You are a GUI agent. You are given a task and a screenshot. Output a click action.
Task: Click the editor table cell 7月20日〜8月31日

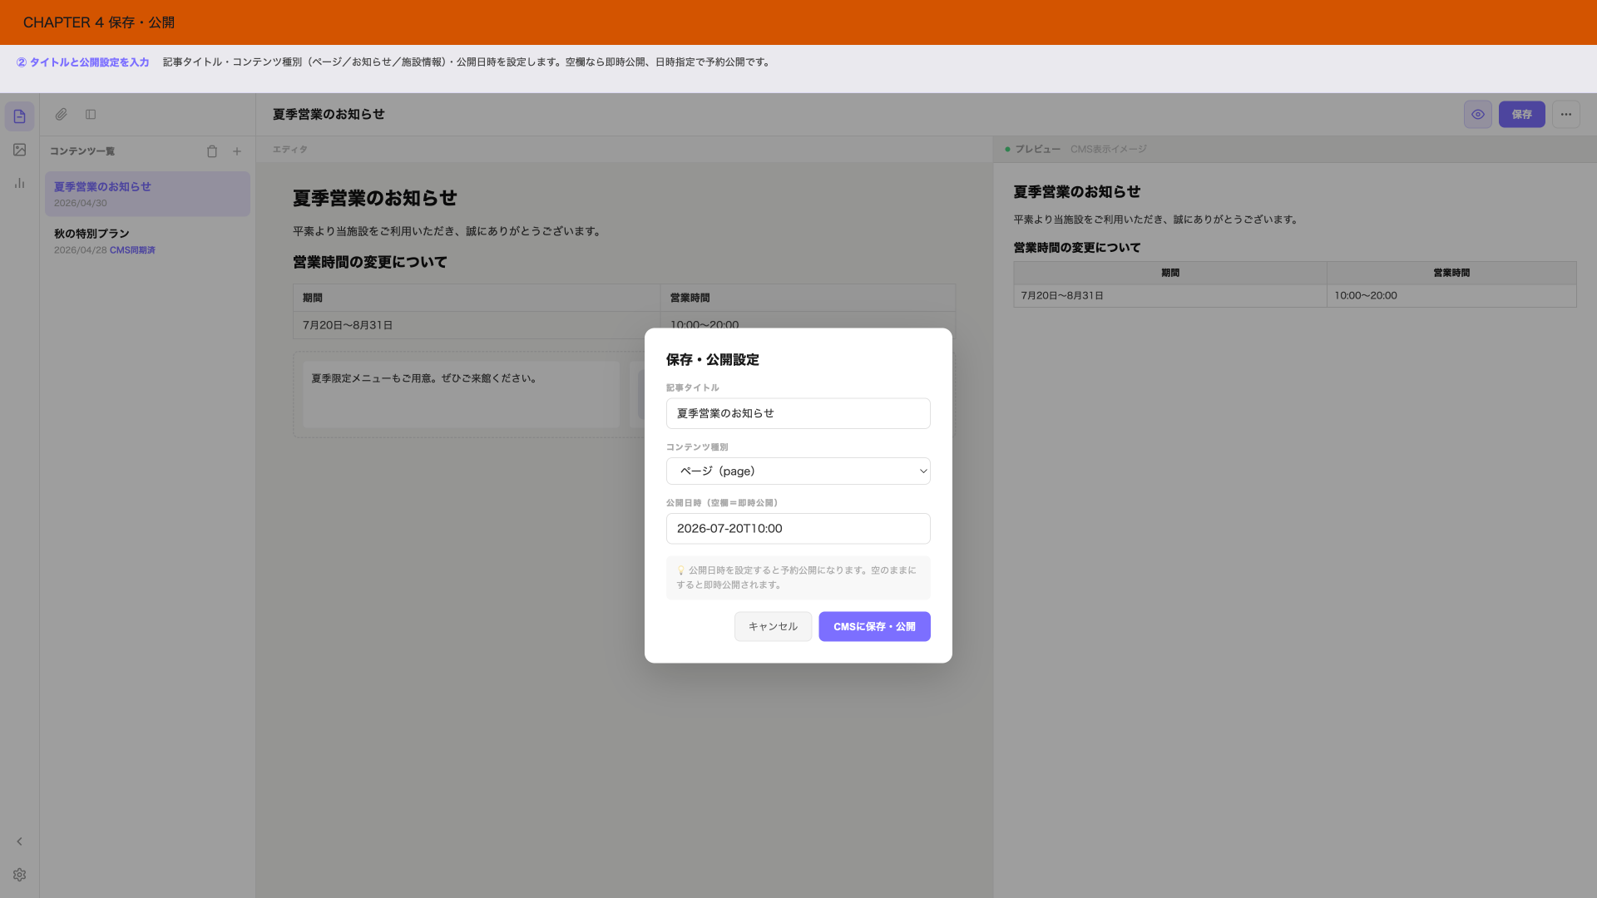tap(477, 325)
